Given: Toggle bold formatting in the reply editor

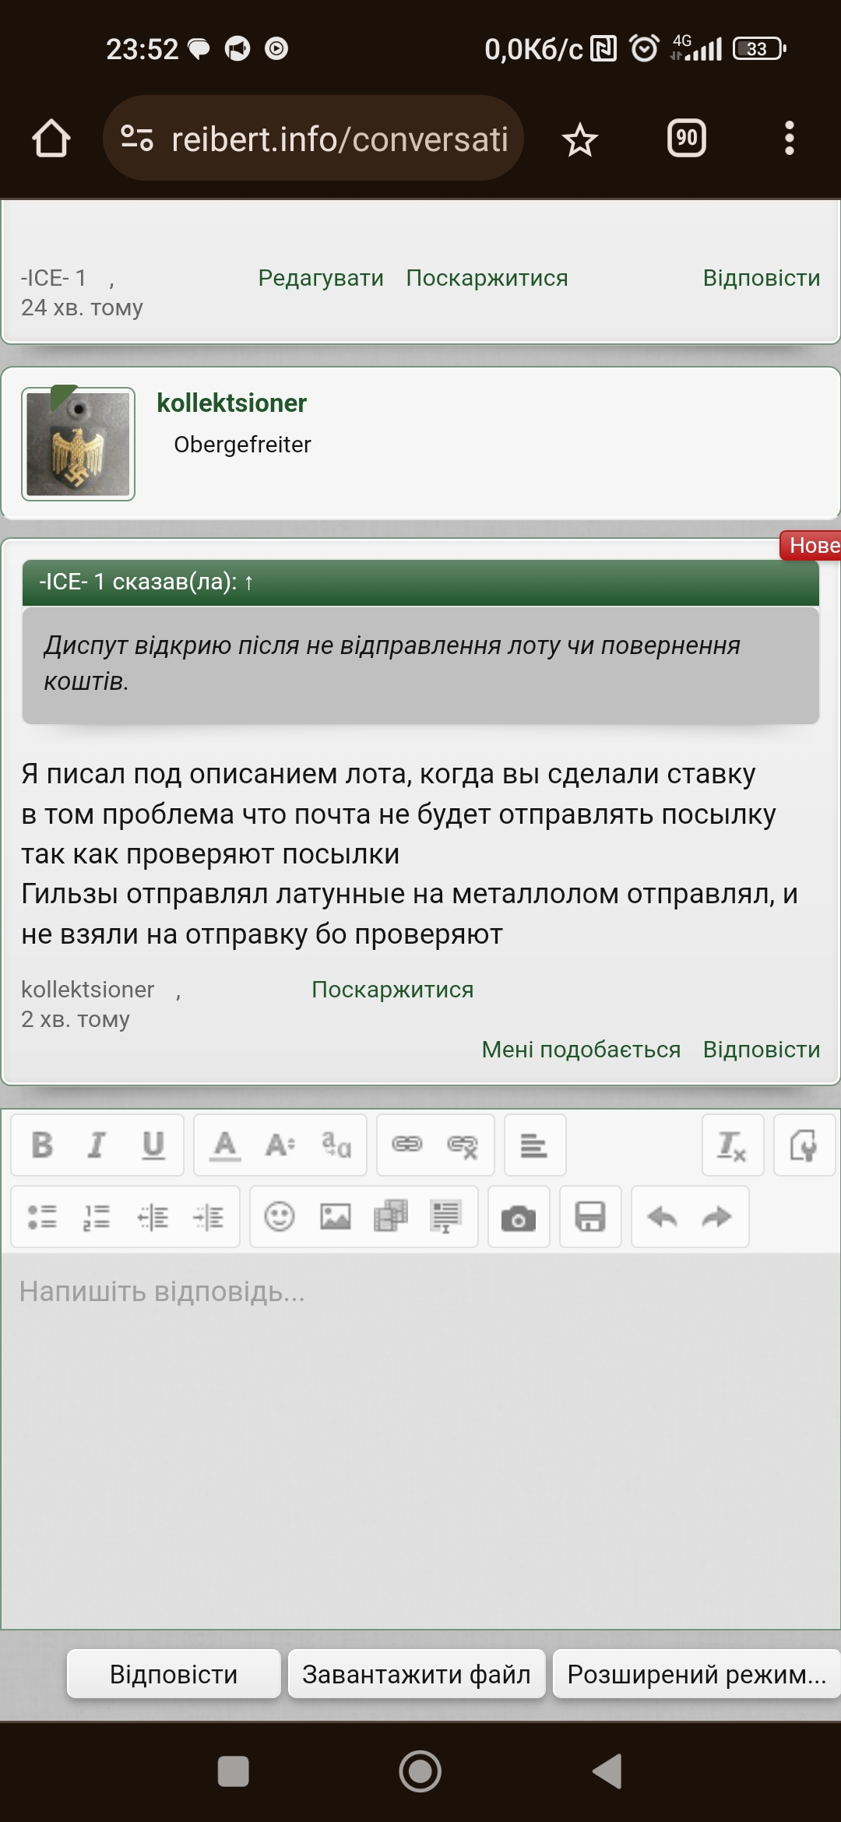Looking at the screenshot, I should pyautogui.click(x=42, y=1145).
